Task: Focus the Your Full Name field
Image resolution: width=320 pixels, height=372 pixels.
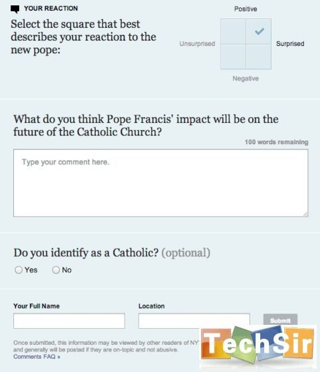Action: coord(69,321)
